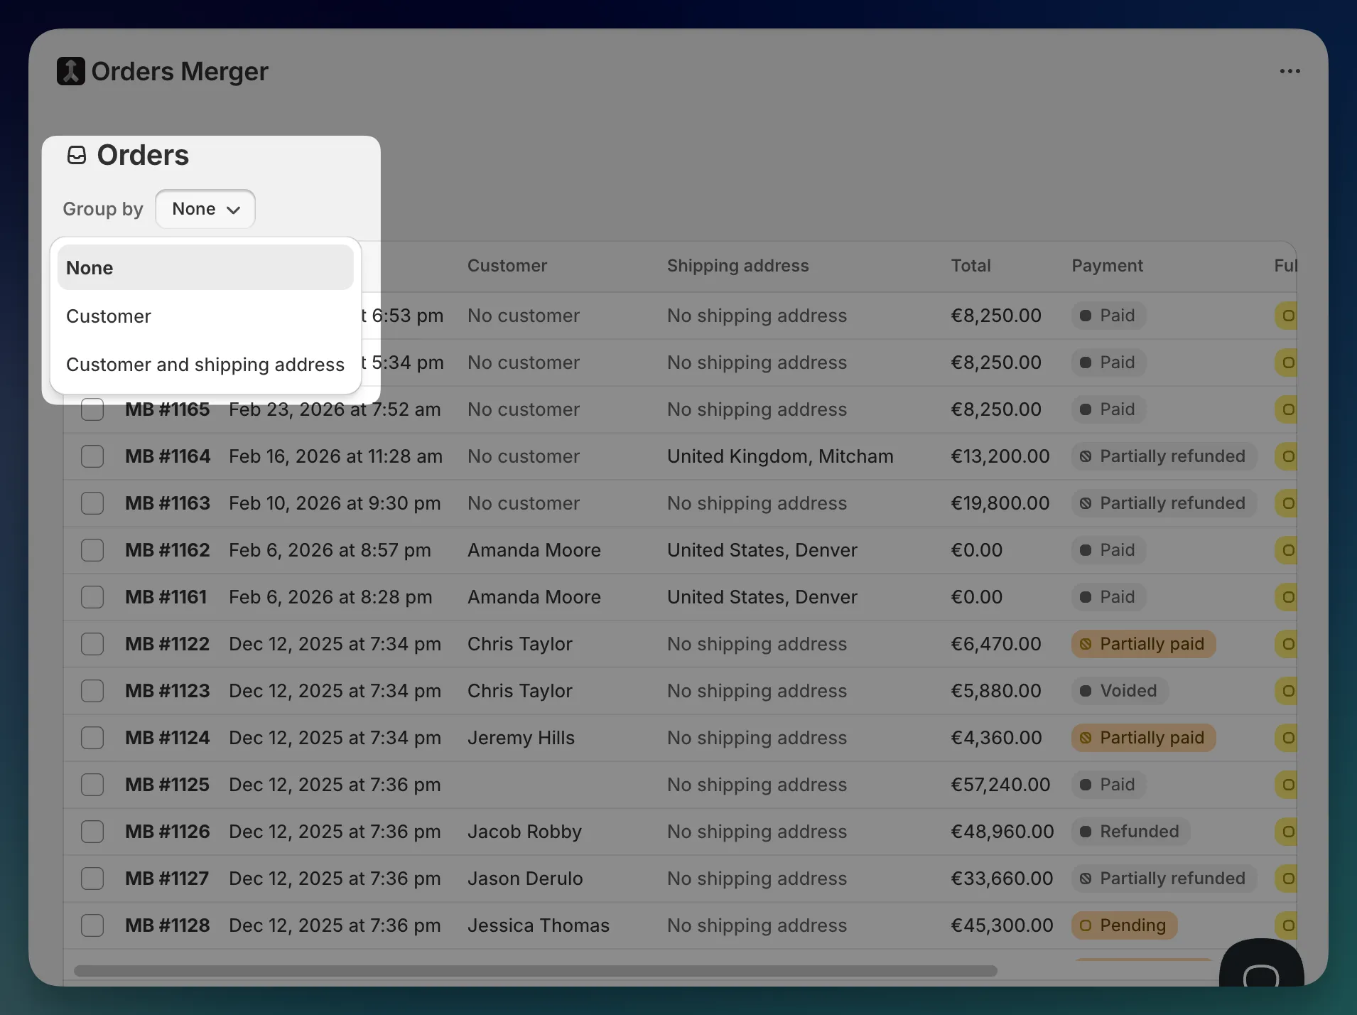The height and width of the screenshot is (1015, 1357).
Task: Tick the checkbox next to MB #1127
Action: click(92, 879)
